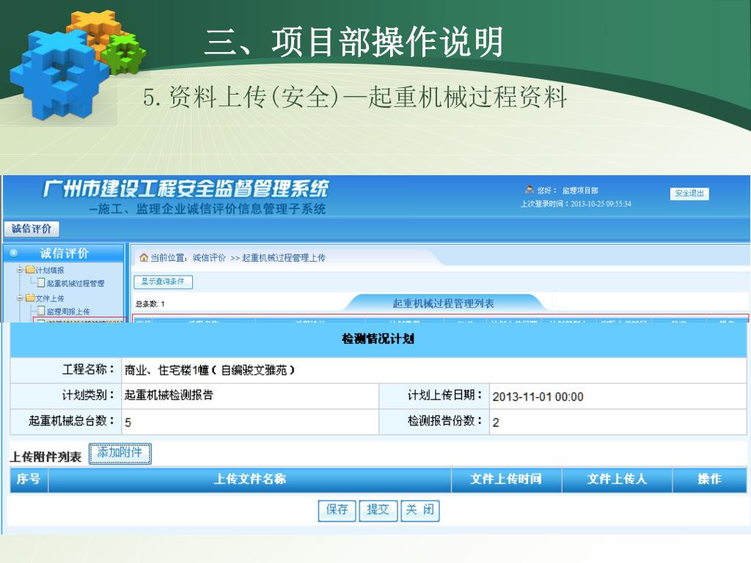Collapse the 诚信评价 sidebar panel header icon
Image resolution: width=751 pixels, height=563 pixels.
point(13,253)
